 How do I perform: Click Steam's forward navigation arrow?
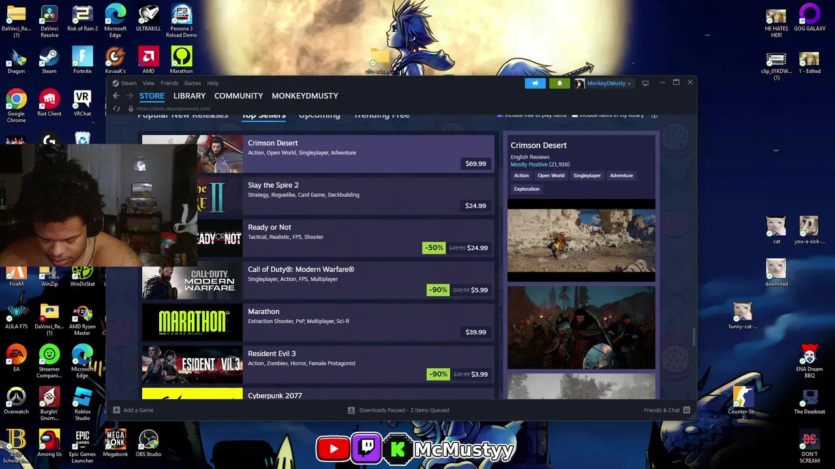[129, 96]
